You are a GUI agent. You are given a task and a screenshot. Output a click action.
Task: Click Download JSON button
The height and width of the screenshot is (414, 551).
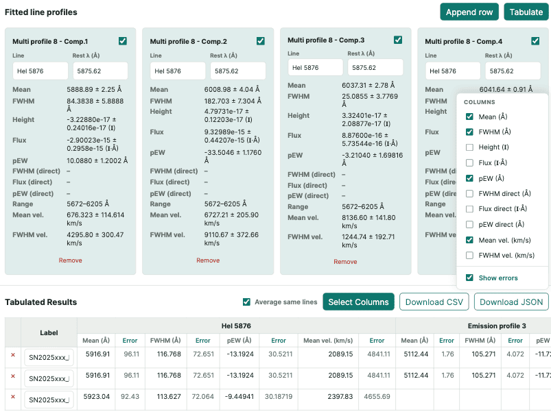click(x=511, y=302)
